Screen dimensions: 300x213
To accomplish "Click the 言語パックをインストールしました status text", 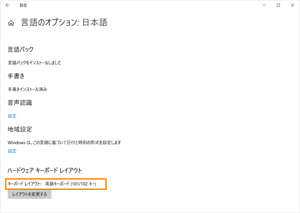I will (x=34, y=63).
